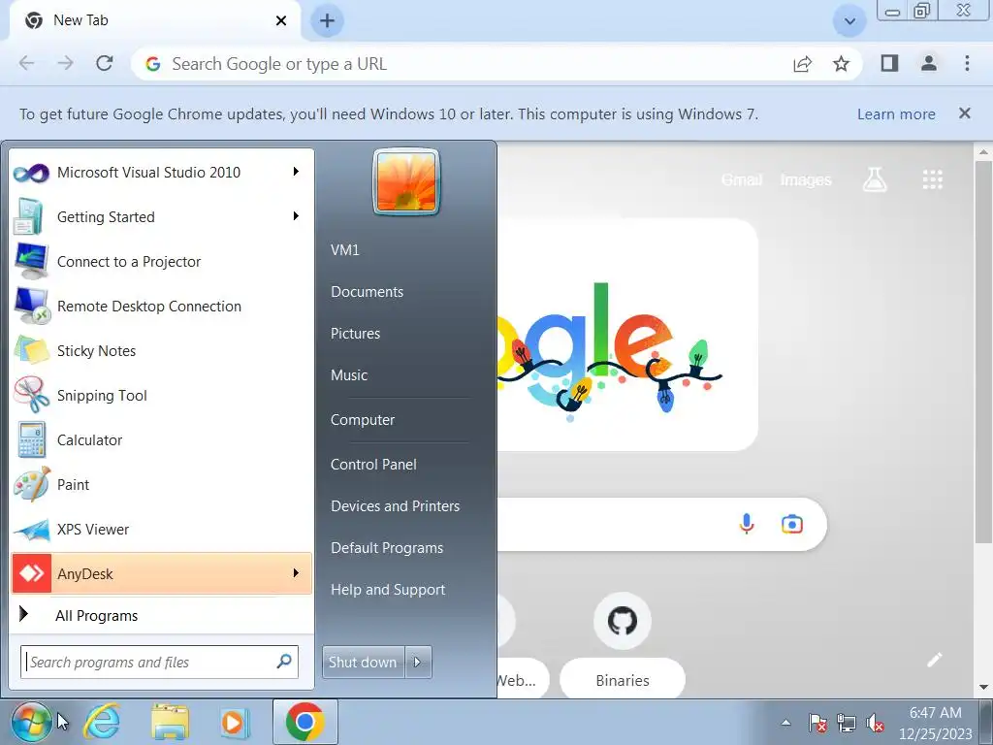The image size is (993, 745).
Task: Focus the Search programs and files box
Action: point(159,662)
